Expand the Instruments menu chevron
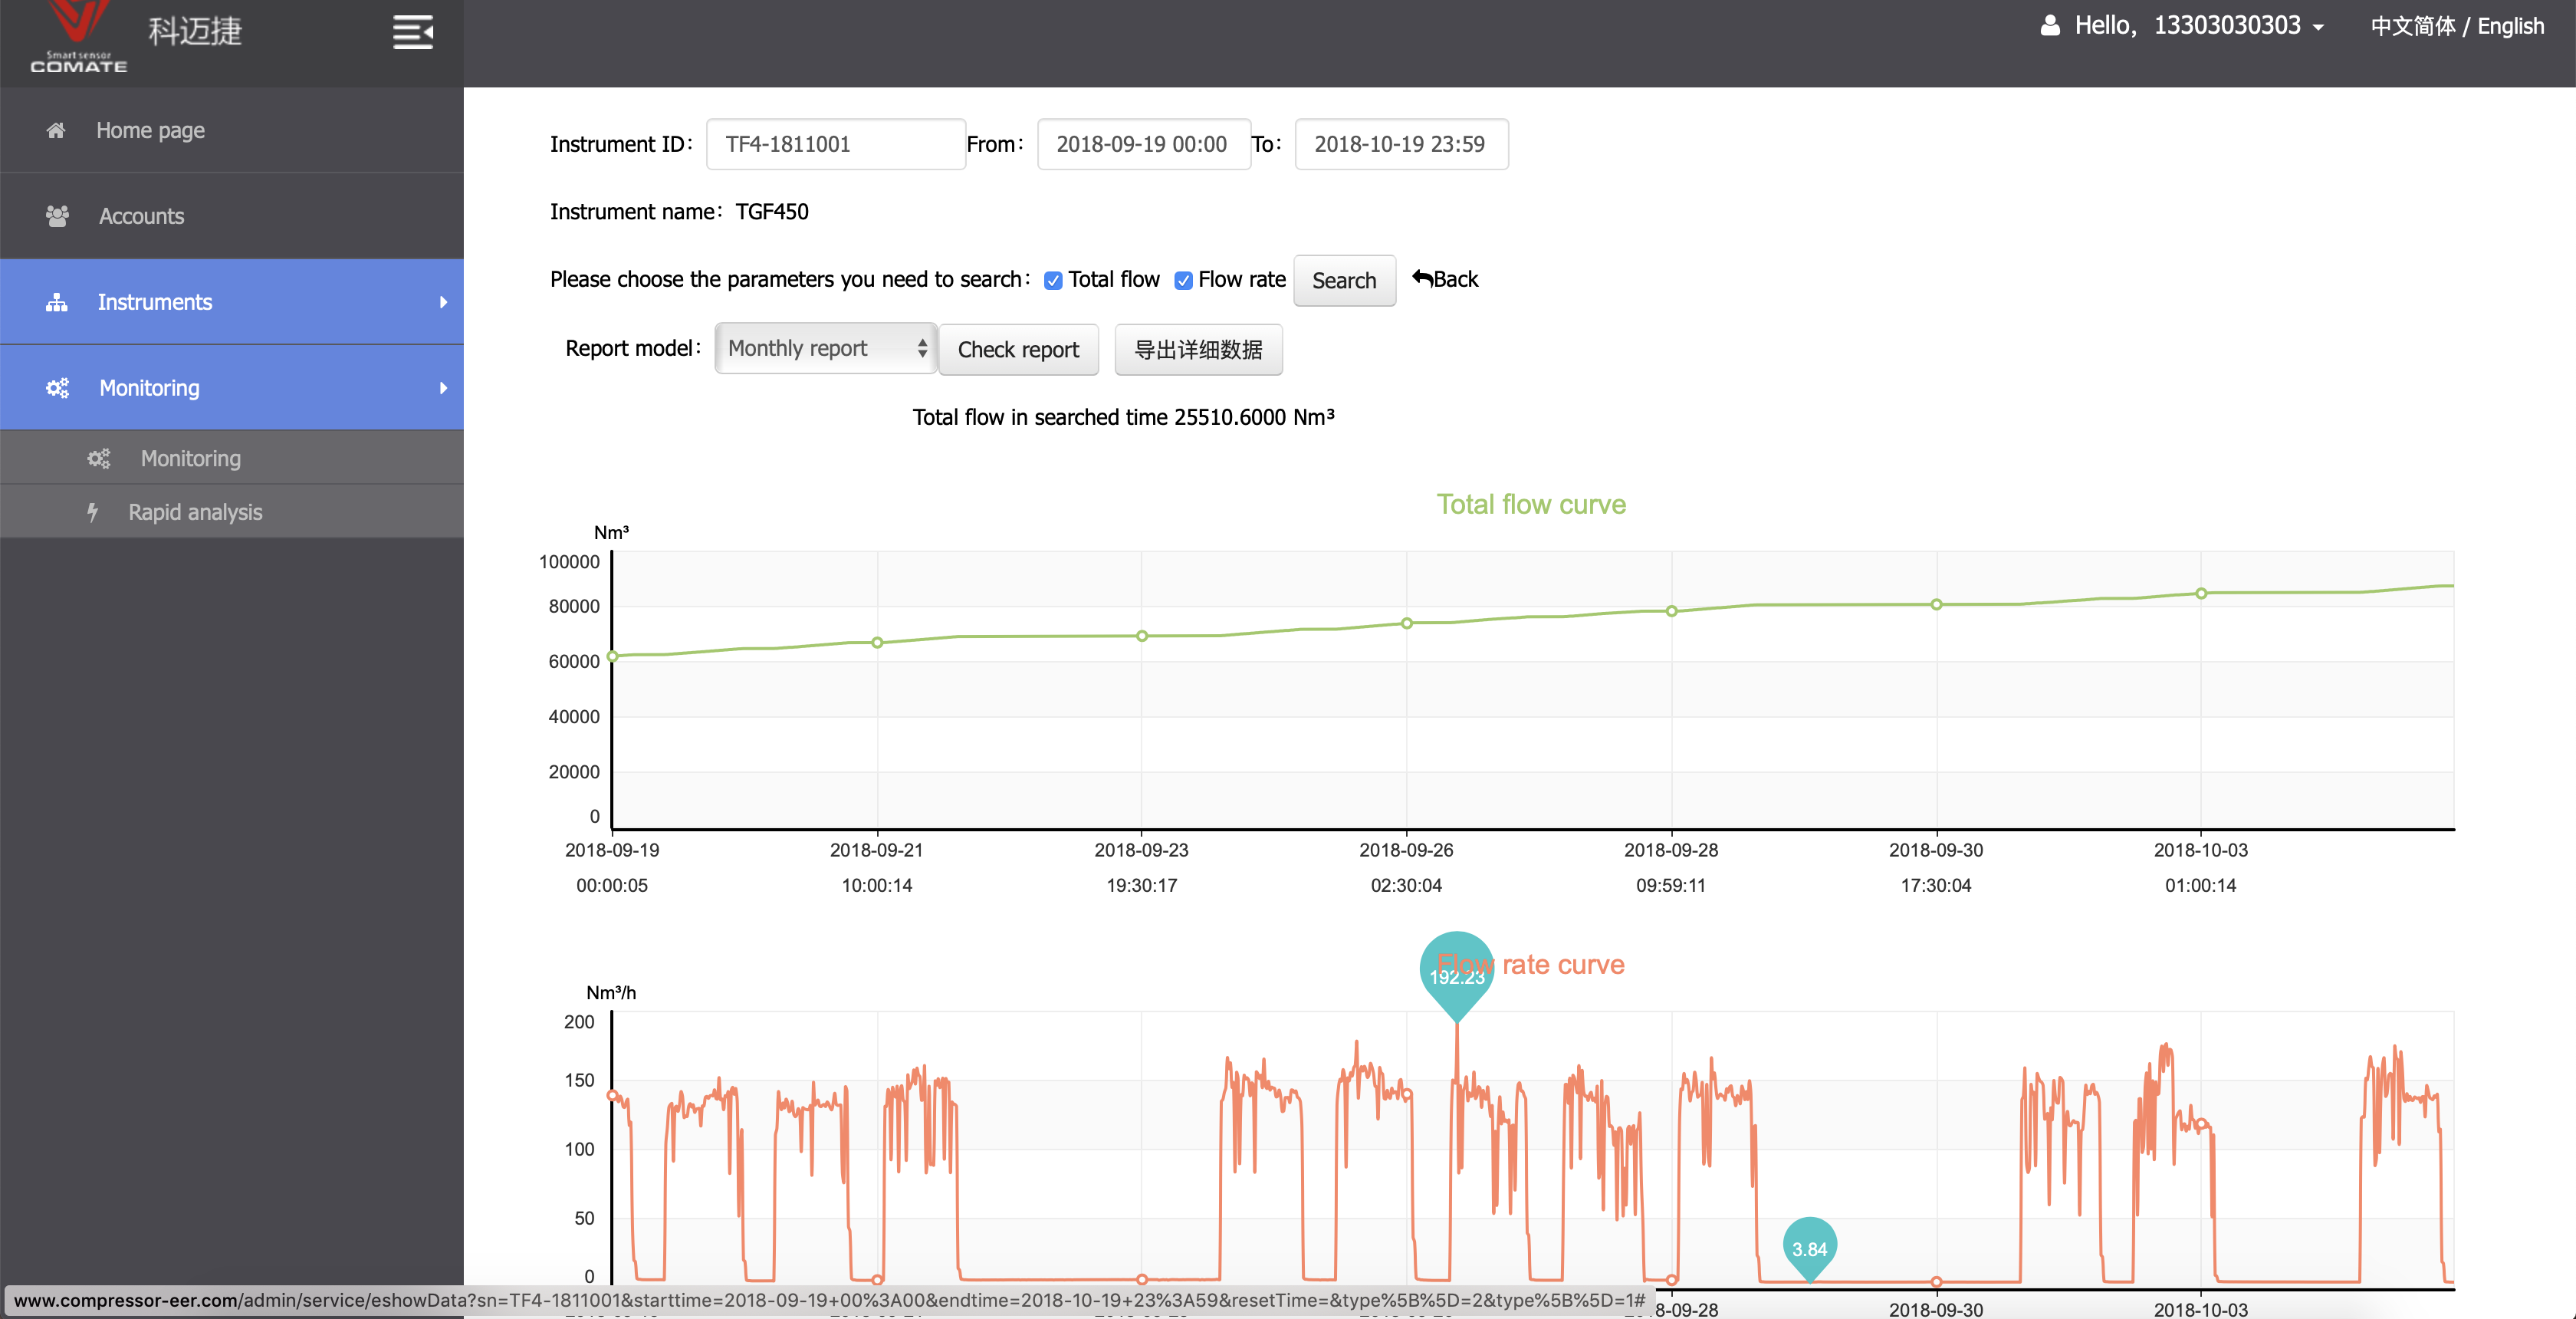Image resolution: width=2576 pixels, height=1319 pixels. (x=443, y=302)
